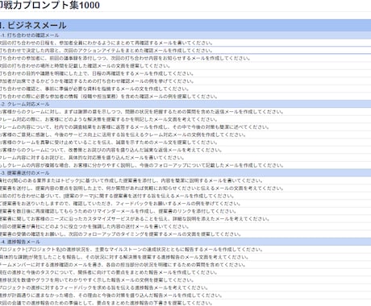Click the row with "目的や議題を明確にした上で"
The height and width of the screenshot is (306, 371).
pos(185,73)
